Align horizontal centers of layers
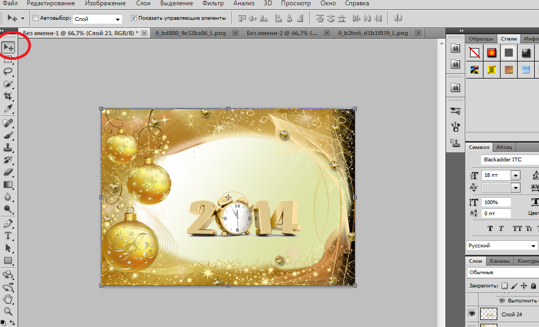This screenshot has width=539, height=327. [290, 18]
